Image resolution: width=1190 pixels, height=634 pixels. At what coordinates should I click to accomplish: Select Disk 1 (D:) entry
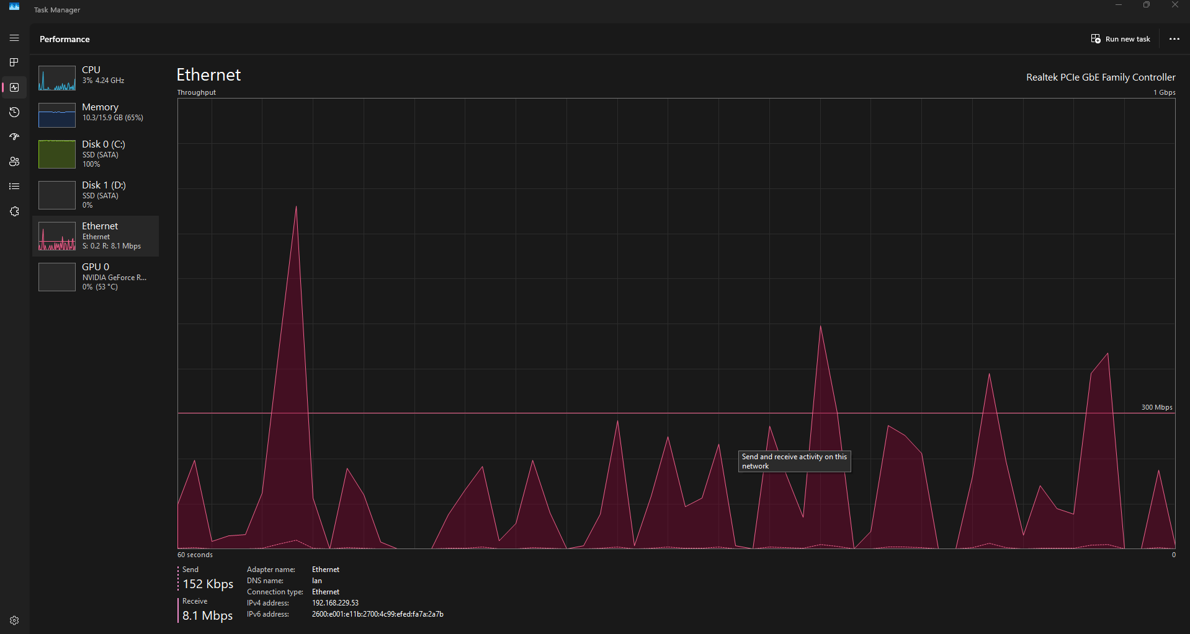click(96, 195)
